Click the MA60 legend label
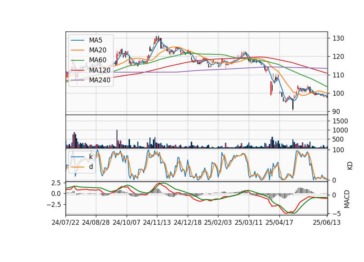364x262 pixels. click(98, 60)
